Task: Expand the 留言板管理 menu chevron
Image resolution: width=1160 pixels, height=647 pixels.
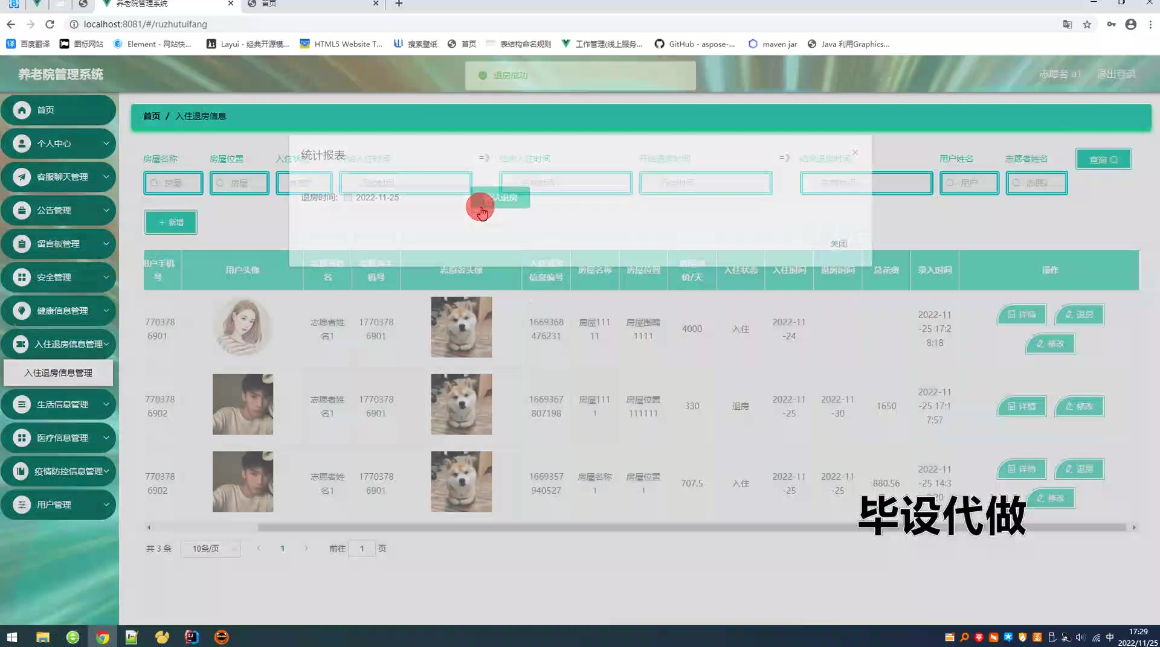Action: tap(106, 244)
